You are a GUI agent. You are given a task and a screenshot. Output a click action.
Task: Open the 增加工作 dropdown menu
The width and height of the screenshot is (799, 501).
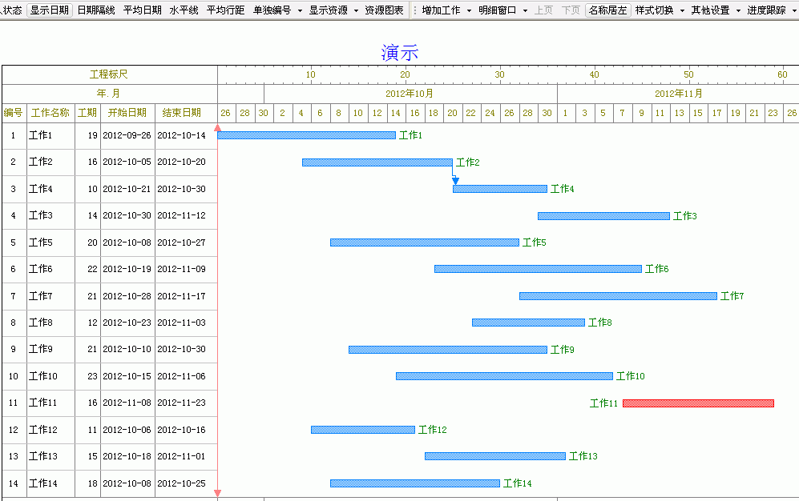point(446,10)
